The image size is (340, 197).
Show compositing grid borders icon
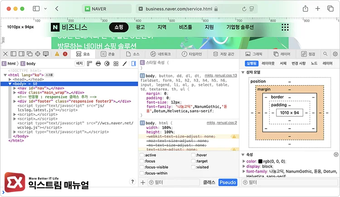point(116,63)
